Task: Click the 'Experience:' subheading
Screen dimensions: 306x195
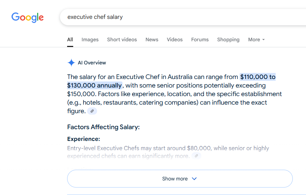Action: click(84, 139)
